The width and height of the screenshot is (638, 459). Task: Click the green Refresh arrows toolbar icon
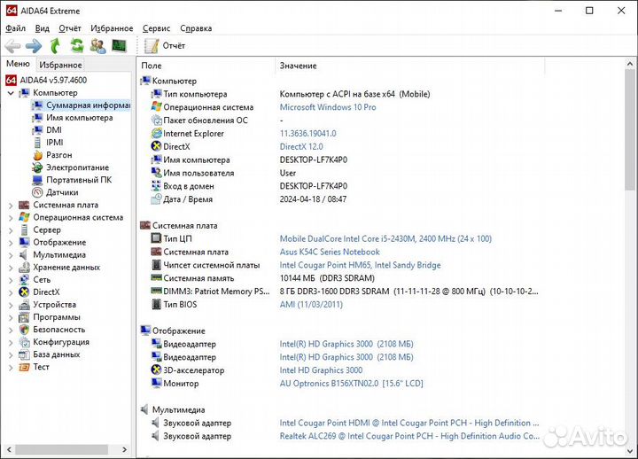(x=77, y=45)
